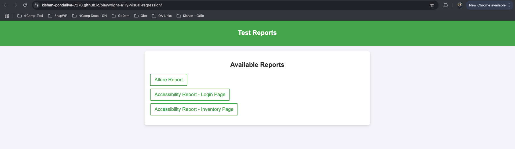Click the browser back arrow

click(x=6, y=5)
